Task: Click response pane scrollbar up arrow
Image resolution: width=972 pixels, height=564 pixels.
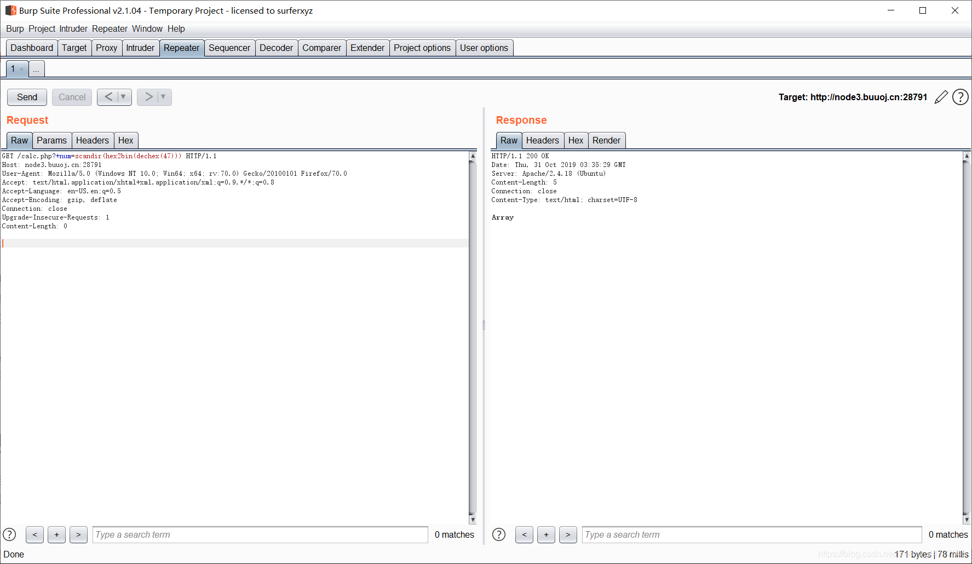Action: click(x=967, y=156)
